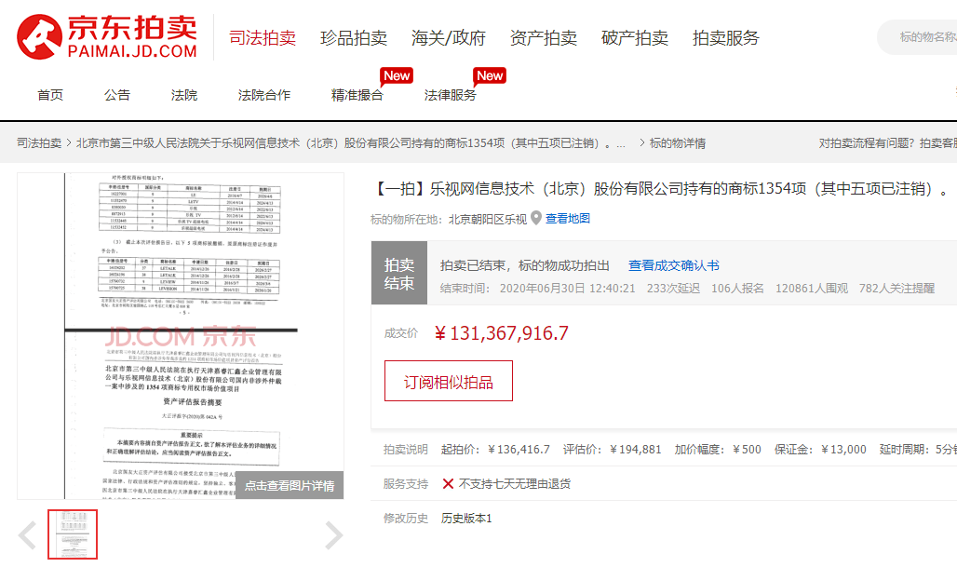This screenshot has height=567, width=957.
Task: Click 起拍价 ¥136,416.7 text
Action: [495, 449]
